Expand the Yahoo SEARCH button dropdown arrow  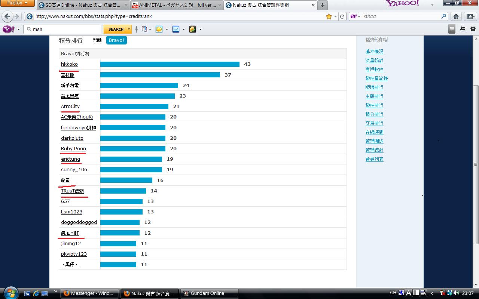coord(129,29)
